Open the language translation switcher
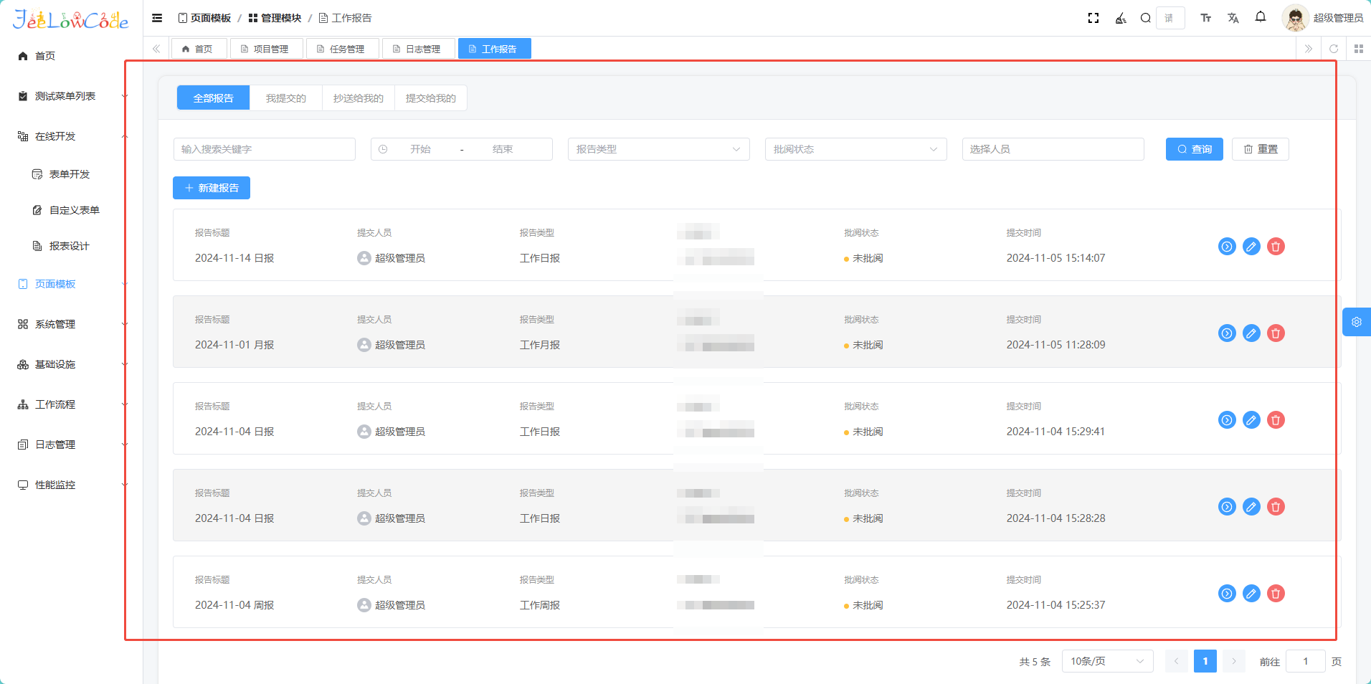Viewport: 1371px width, 684px height. (1233, 18)
